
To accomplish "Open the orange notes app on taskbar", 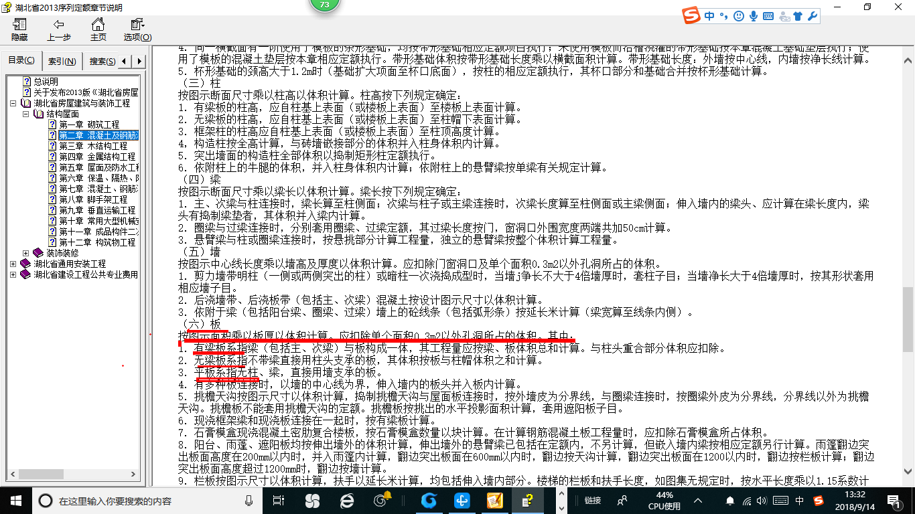I will (495, 501).
